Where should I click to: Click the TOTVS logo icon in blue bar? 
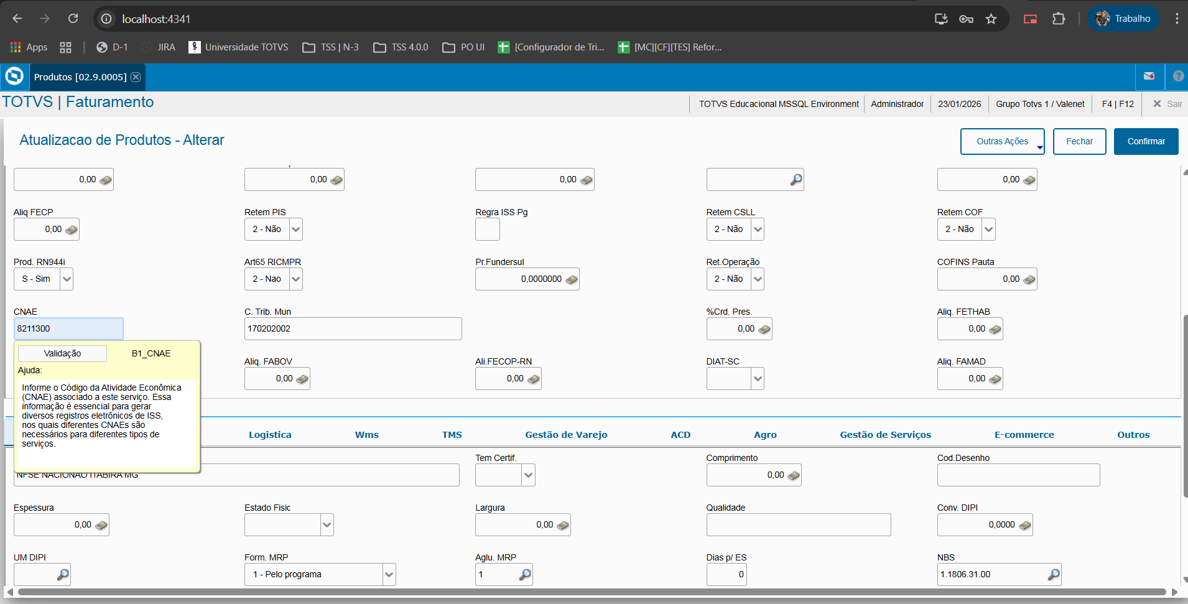pos(14,77)
